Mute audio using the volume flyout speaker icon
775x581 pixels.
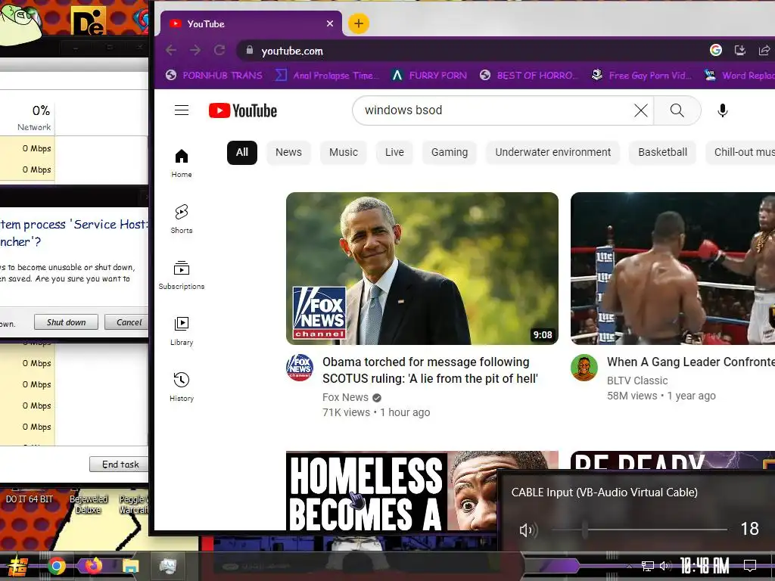coord(527,530)
